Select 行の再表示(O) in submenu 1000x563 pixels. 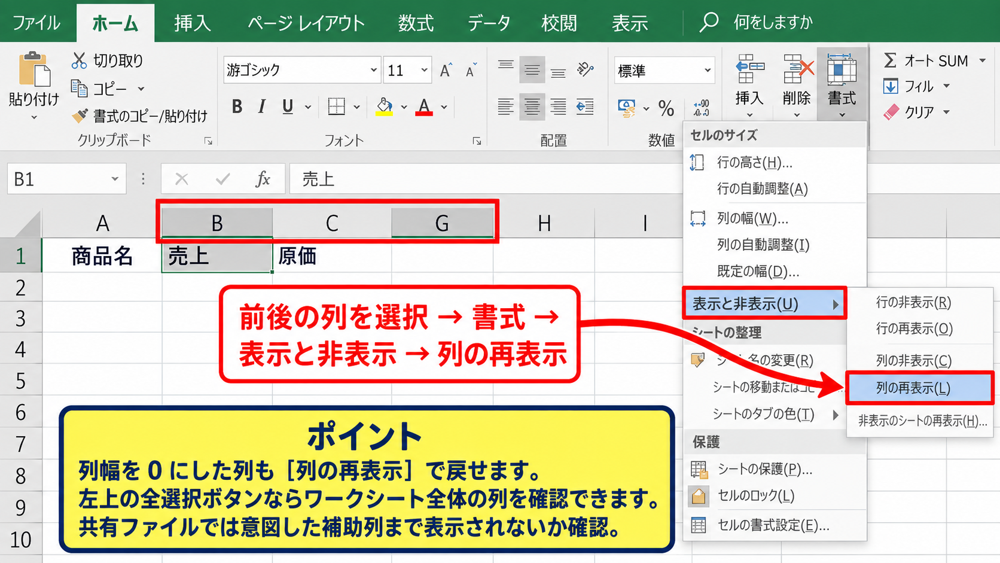pos(920,328)
